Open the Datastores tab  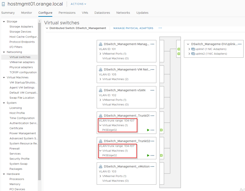click(x=102, y=13)
